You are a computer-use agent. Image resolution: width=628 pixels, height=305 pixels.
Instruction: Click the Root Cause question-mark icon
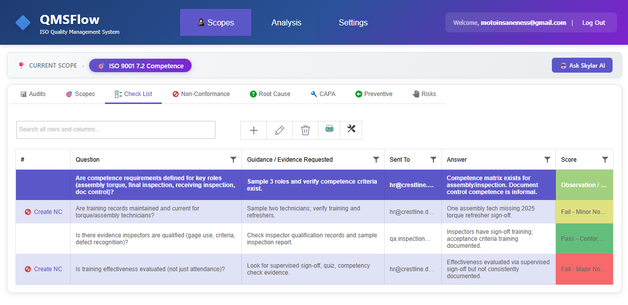pos(252,94)
